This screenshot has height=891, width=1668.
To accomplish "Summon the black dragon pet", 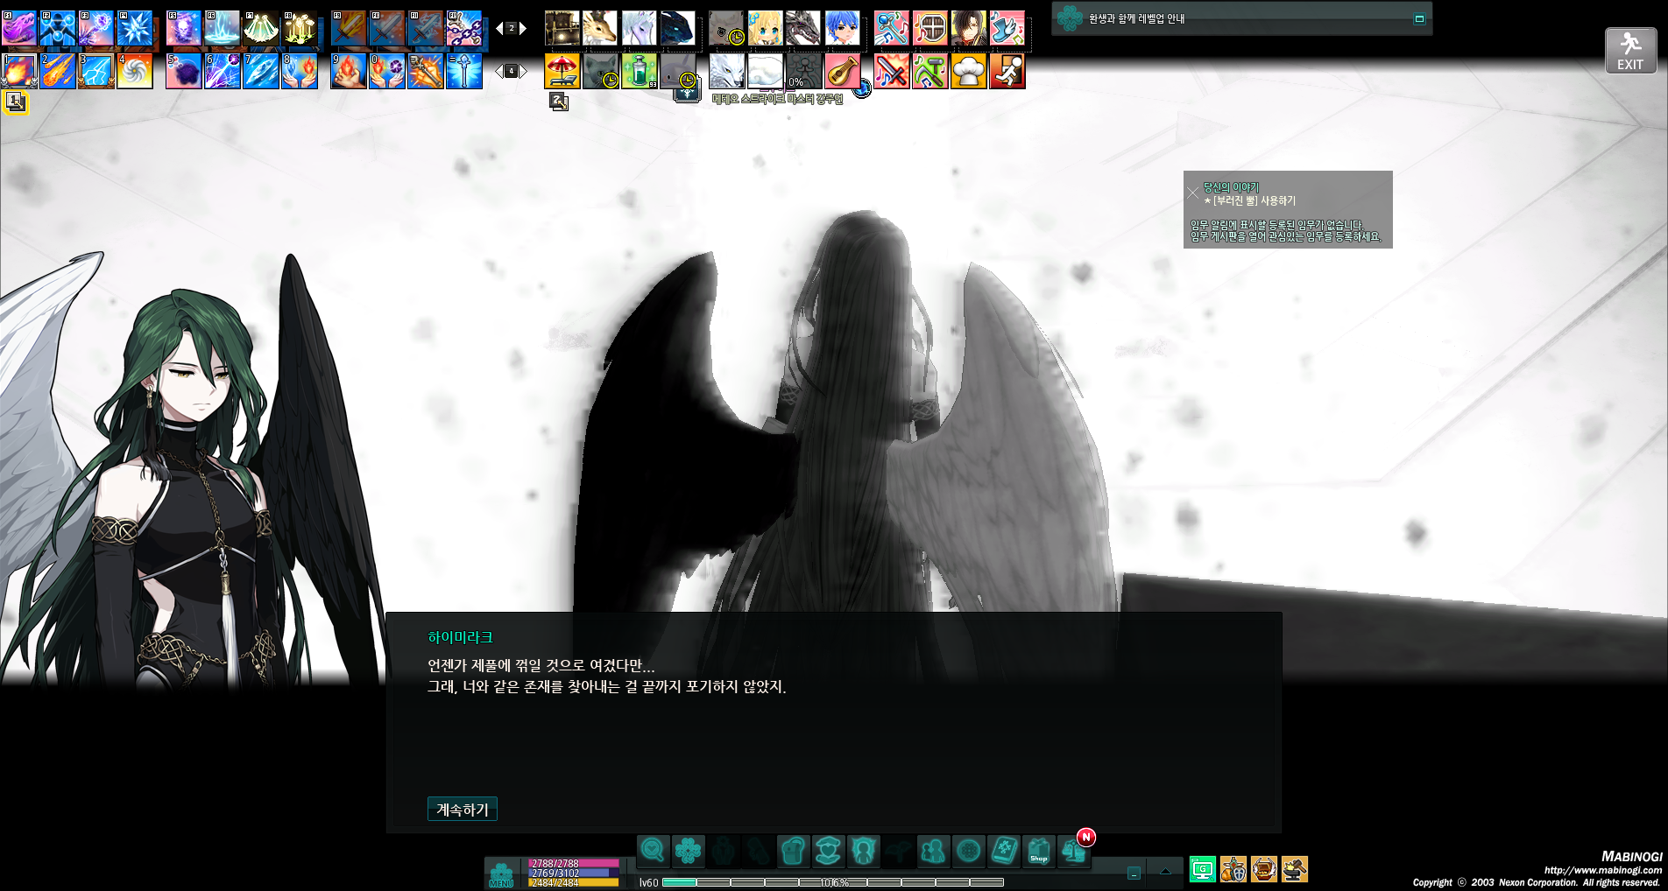I will (x=678, y=28).
